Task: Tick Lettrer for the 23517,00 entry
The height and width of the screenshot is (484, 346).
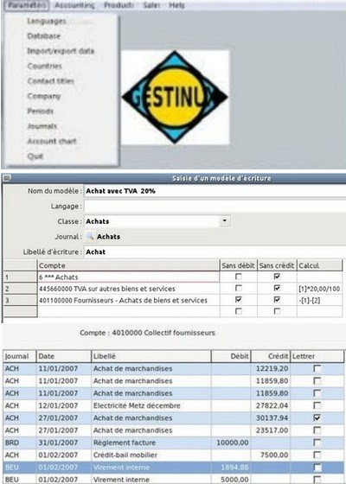Action: tap(317, 430)
